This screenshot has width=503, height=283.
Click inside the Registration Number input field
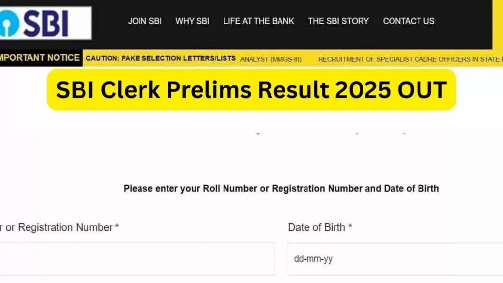pos(138,259)
